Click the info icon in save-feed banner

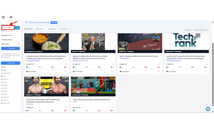[26, 22]
